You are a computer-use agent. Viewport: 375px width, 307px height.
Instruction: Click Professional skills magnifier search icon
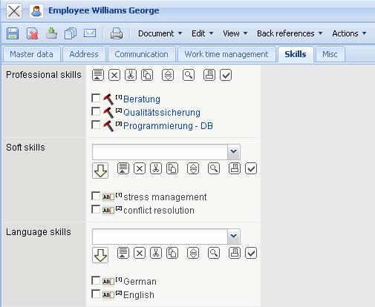(x=189, y=75)
